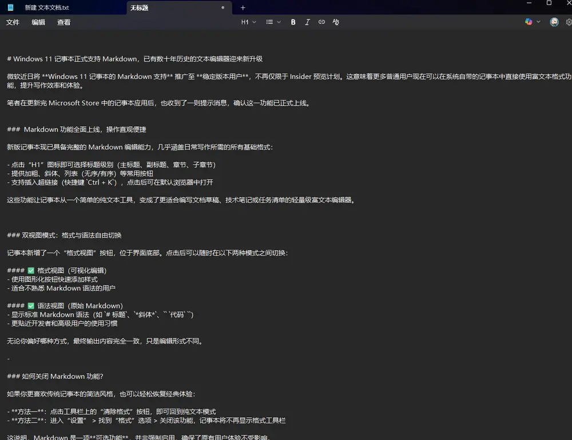Click the line starting '笔者在更新完 Microsoft Store'
Screen dimensions: 572x440
pos(158,103)
